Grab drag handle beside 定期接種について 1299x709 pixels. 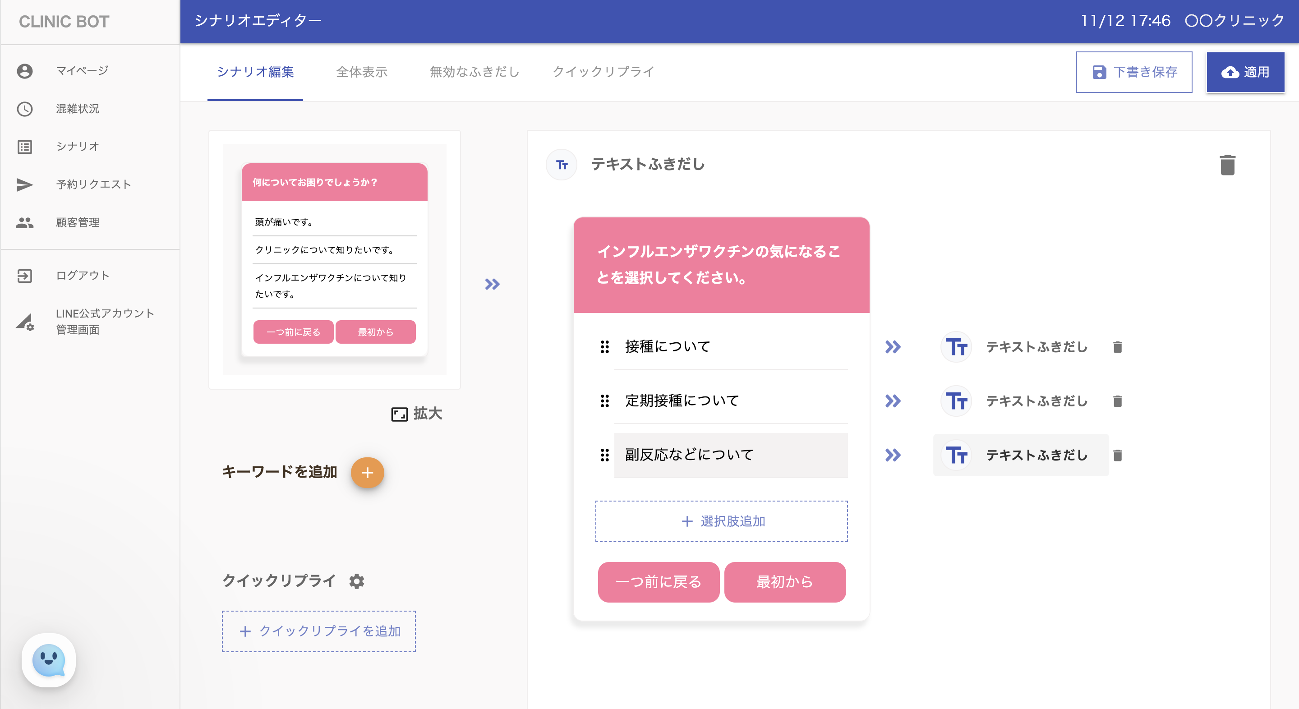point(604,401)
